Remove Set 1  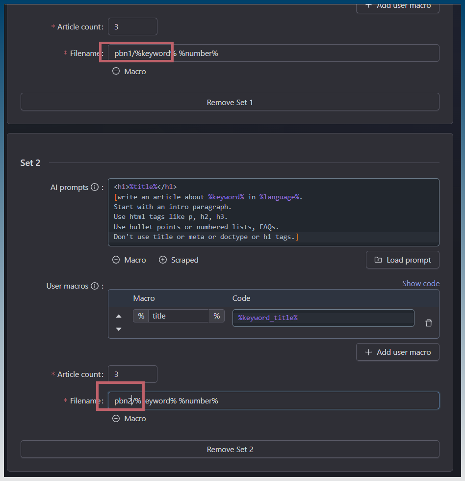[230, 103]
